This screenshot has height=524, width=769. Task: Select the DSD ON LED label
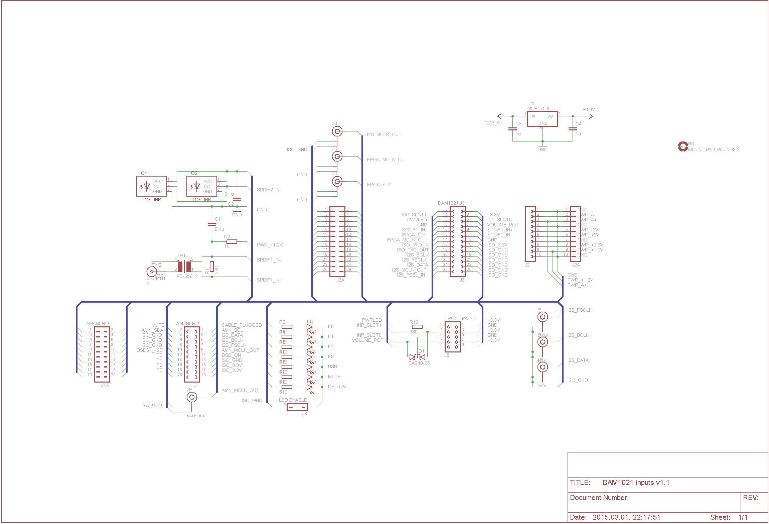pyautogui.click(x=336, y=387)
